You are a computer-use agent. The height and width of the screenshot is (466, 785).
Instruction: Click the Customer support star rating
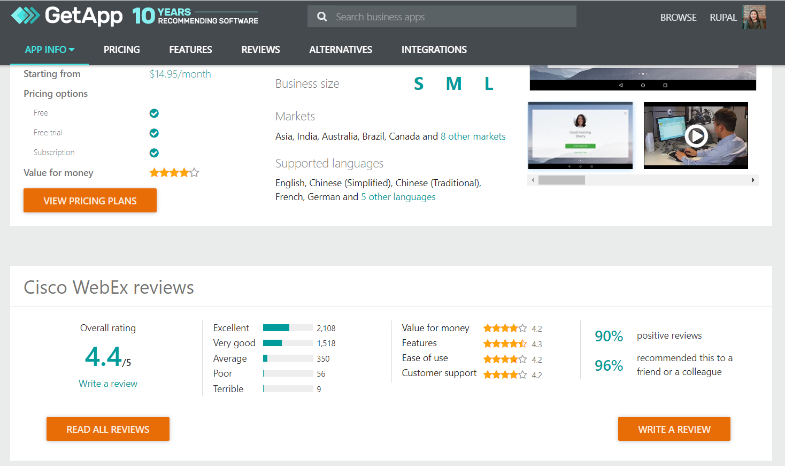point(505,375)
